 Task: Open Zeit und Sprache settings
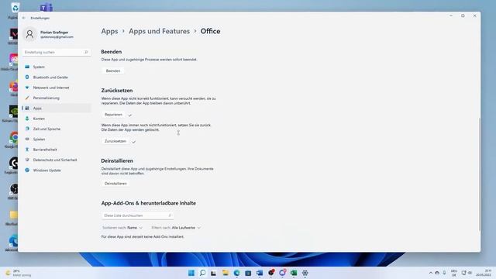click(57, 129)
